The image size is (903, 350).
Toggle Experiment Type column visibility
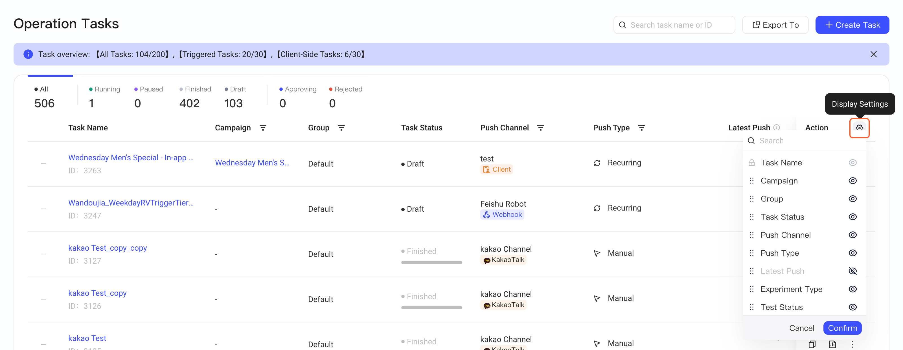852,289
